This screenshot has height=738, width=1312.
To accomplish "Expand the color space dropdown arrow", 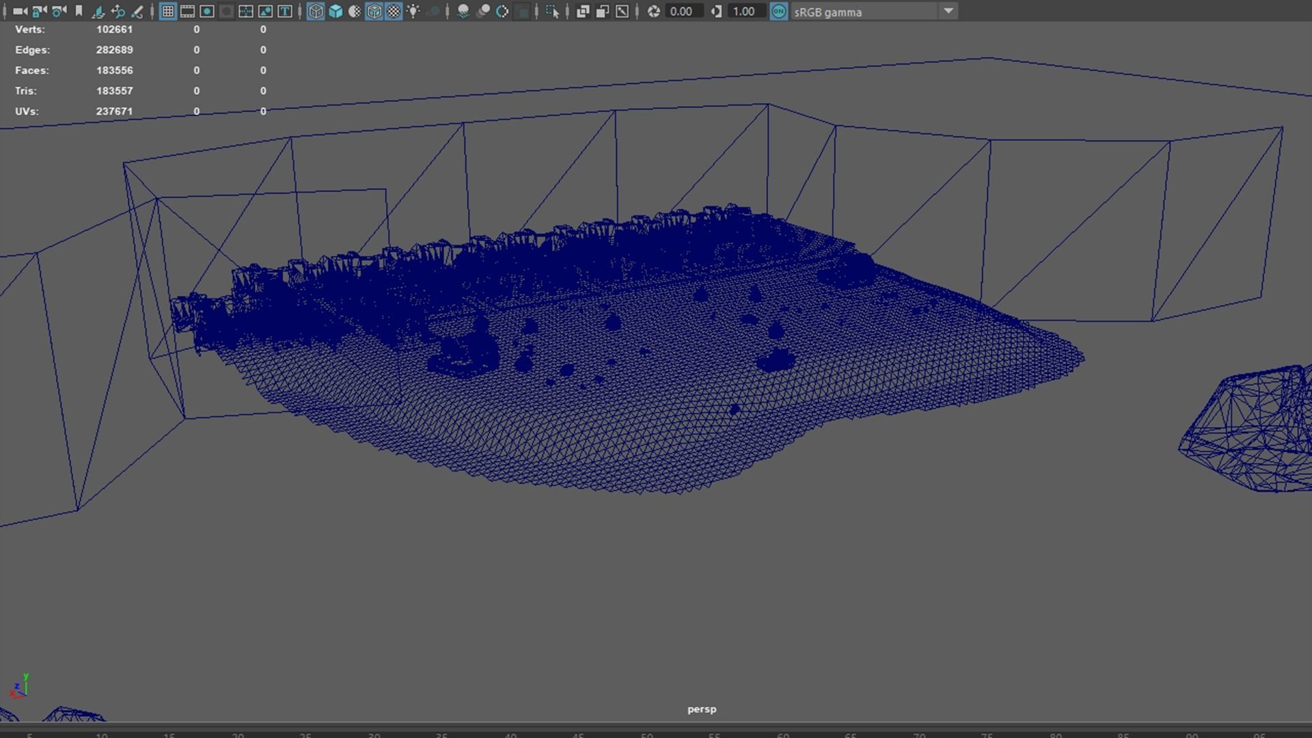I will click(x=948, y=11).
